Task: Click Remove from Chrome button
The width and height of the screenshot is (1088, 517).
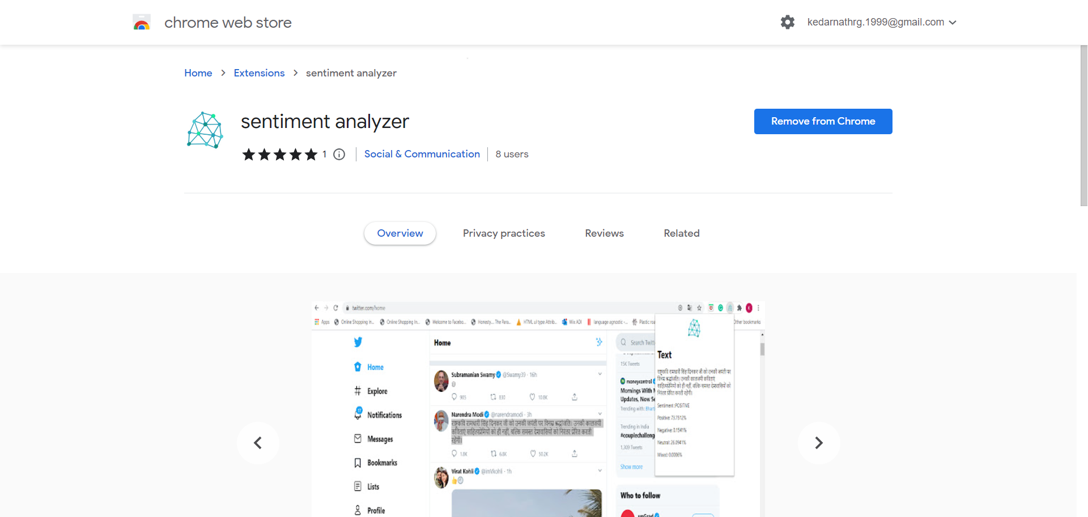Action: [823, 121]
